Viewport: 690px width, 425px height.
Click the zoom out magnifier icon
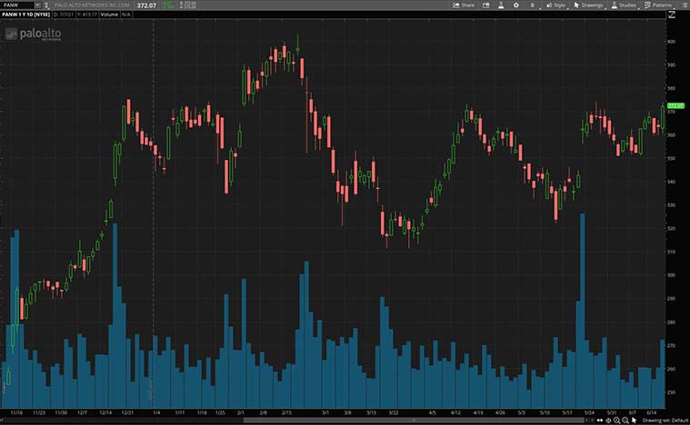click(x=625, y=420)
